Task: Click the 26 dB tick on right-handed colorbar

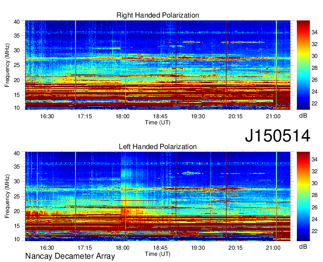Action: [x=314, y=80]
